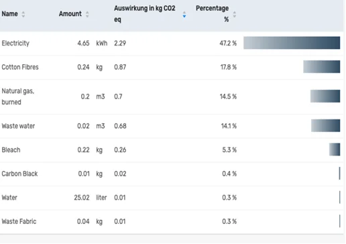Click the Water row percentage bar
This screenshot has width=346, height=244.
click(340, 197)
